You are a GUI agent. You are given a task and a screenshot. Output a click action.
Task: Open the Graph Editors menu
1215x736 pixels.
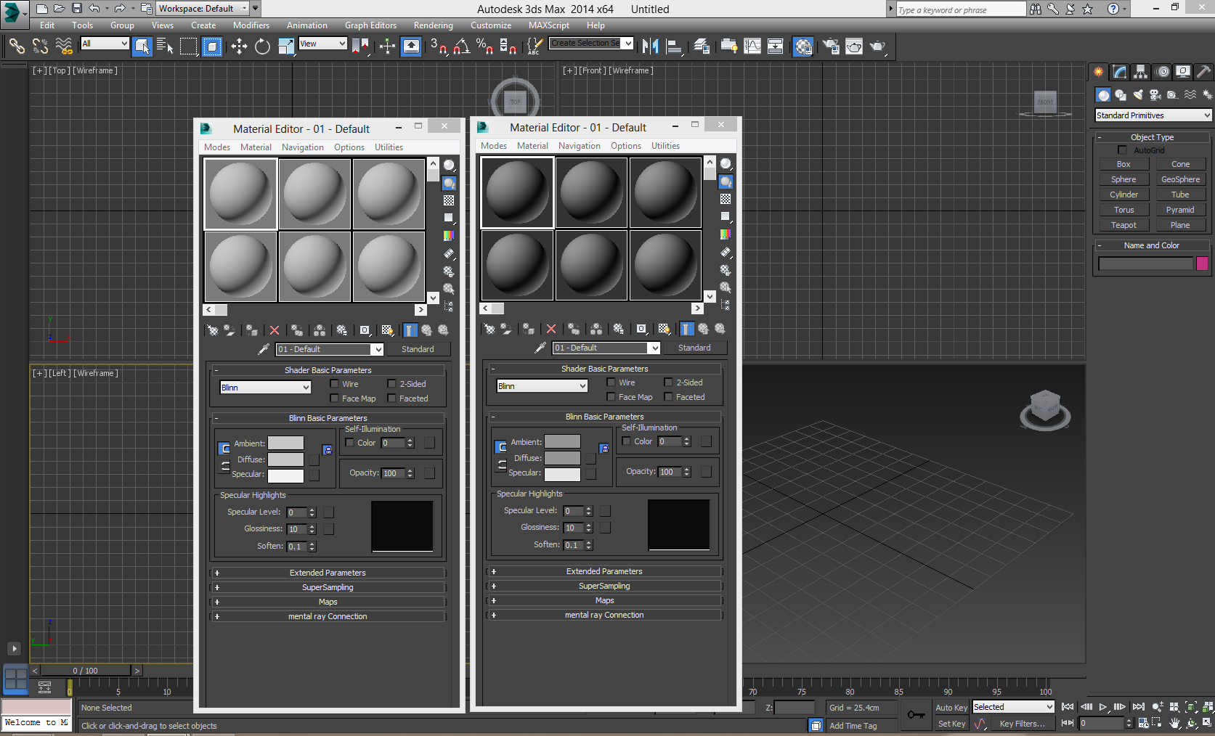pyautogui.click(x=370, y=25)
